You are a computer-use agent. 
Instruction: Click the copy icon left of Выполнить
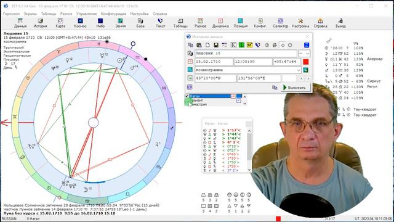point(275,88)
